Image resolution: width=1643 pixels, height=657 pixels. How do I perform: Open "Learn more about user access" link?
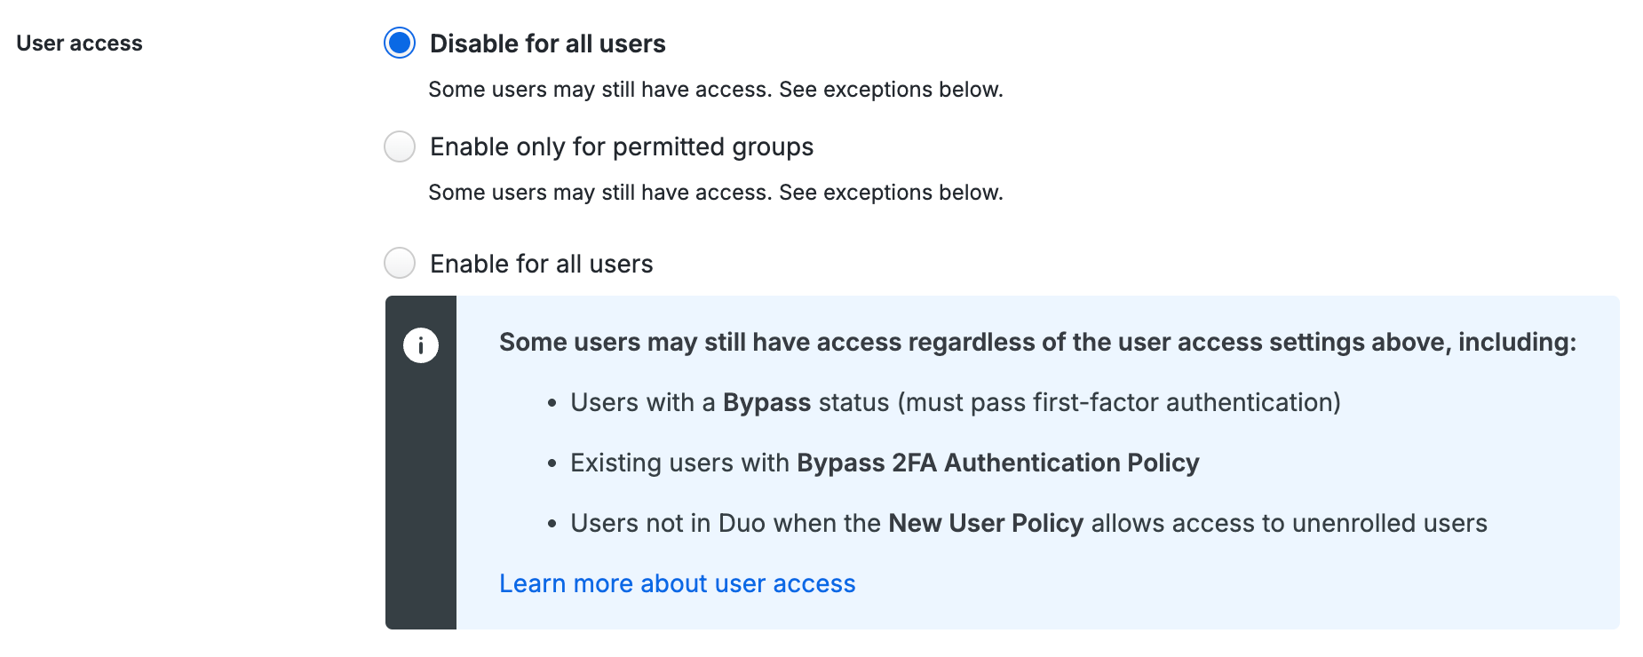click(677, 583)
